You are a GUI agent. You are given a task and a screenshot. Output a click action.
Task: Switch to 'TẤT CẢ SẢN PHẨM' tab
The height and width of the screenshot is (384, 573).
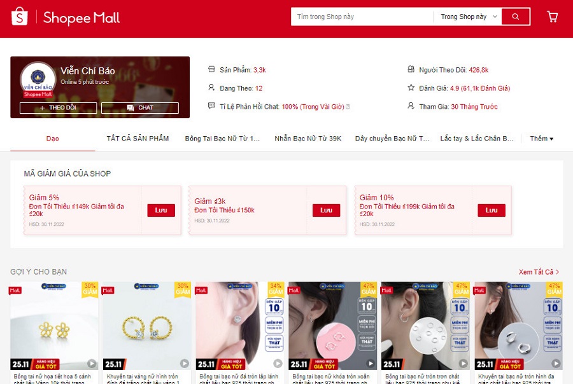(138, 139)
